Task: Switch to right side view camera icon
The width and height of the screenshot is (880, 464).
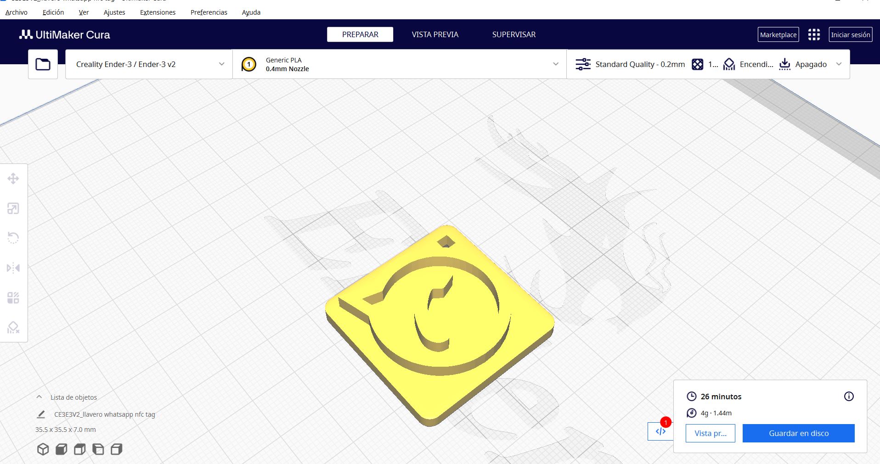Action: coord(117,449)
